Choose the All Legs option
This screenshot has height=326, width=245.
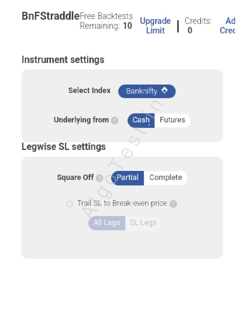107,223
